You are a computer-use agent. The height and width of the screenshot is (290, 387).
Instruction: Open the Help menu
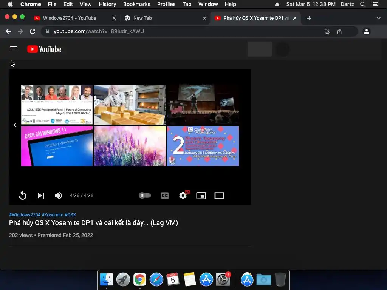point(230,4)
